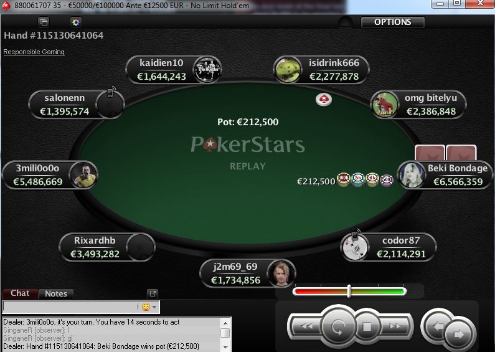This screenshot has height=352, width=495.
Task: Click the rewind replay button
Action: pos(306,326)
